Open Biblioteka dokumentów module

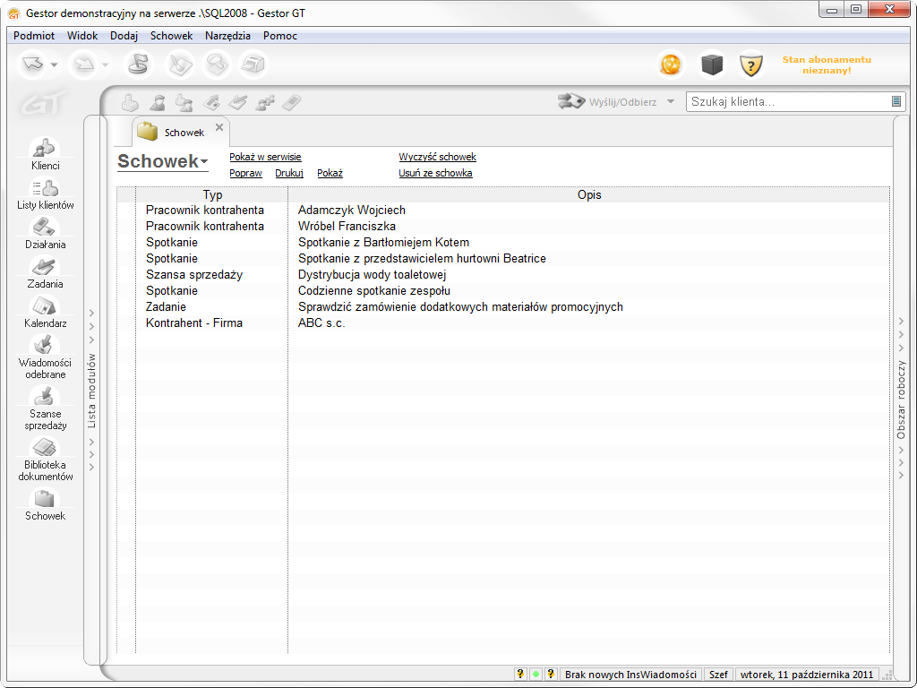click(x=45, y=459)
